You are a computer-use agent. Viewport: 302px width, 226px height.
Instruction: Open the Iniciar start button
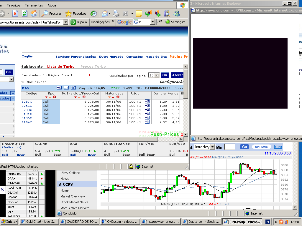point(9,222)
